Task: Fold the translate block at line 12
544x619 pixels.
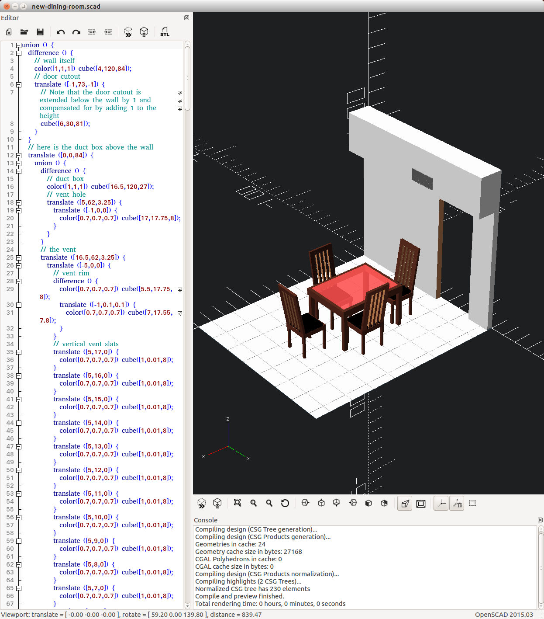Action: tap(19, 155)
